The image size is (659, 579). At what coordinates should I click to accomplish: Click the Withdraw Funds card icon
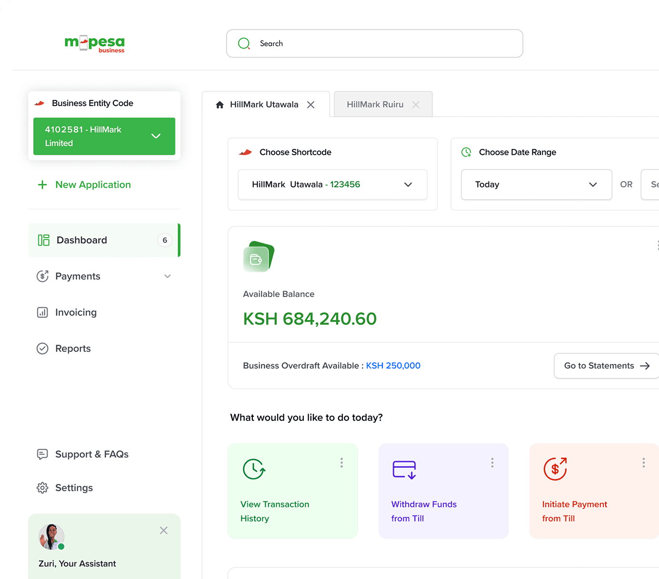tap(404, 469)
